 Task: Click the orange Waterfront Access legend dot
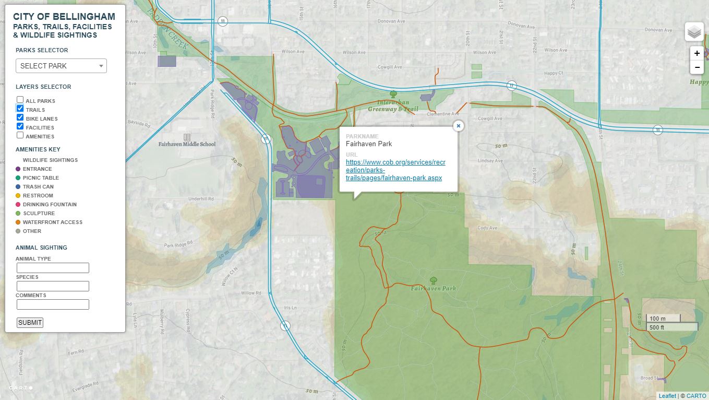point(18,222)
